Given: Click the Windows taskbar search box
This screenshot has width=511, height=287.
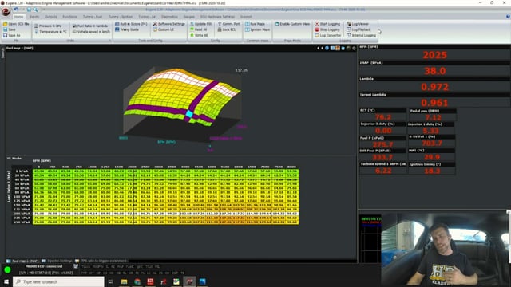Looking at the screenshot, I should click(x=58, y=281).
